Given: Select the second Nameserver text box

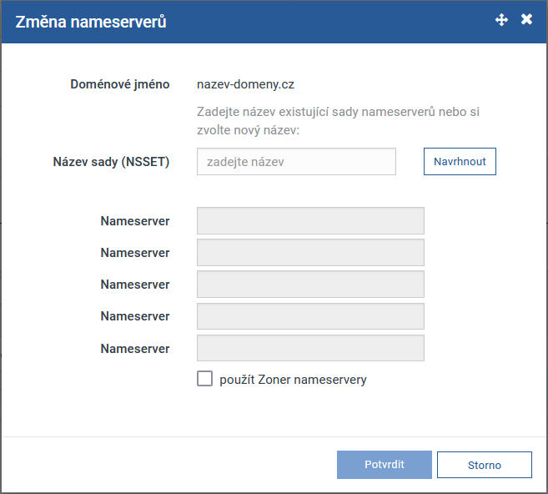Looking at the screenshot, I should [310, 253].
